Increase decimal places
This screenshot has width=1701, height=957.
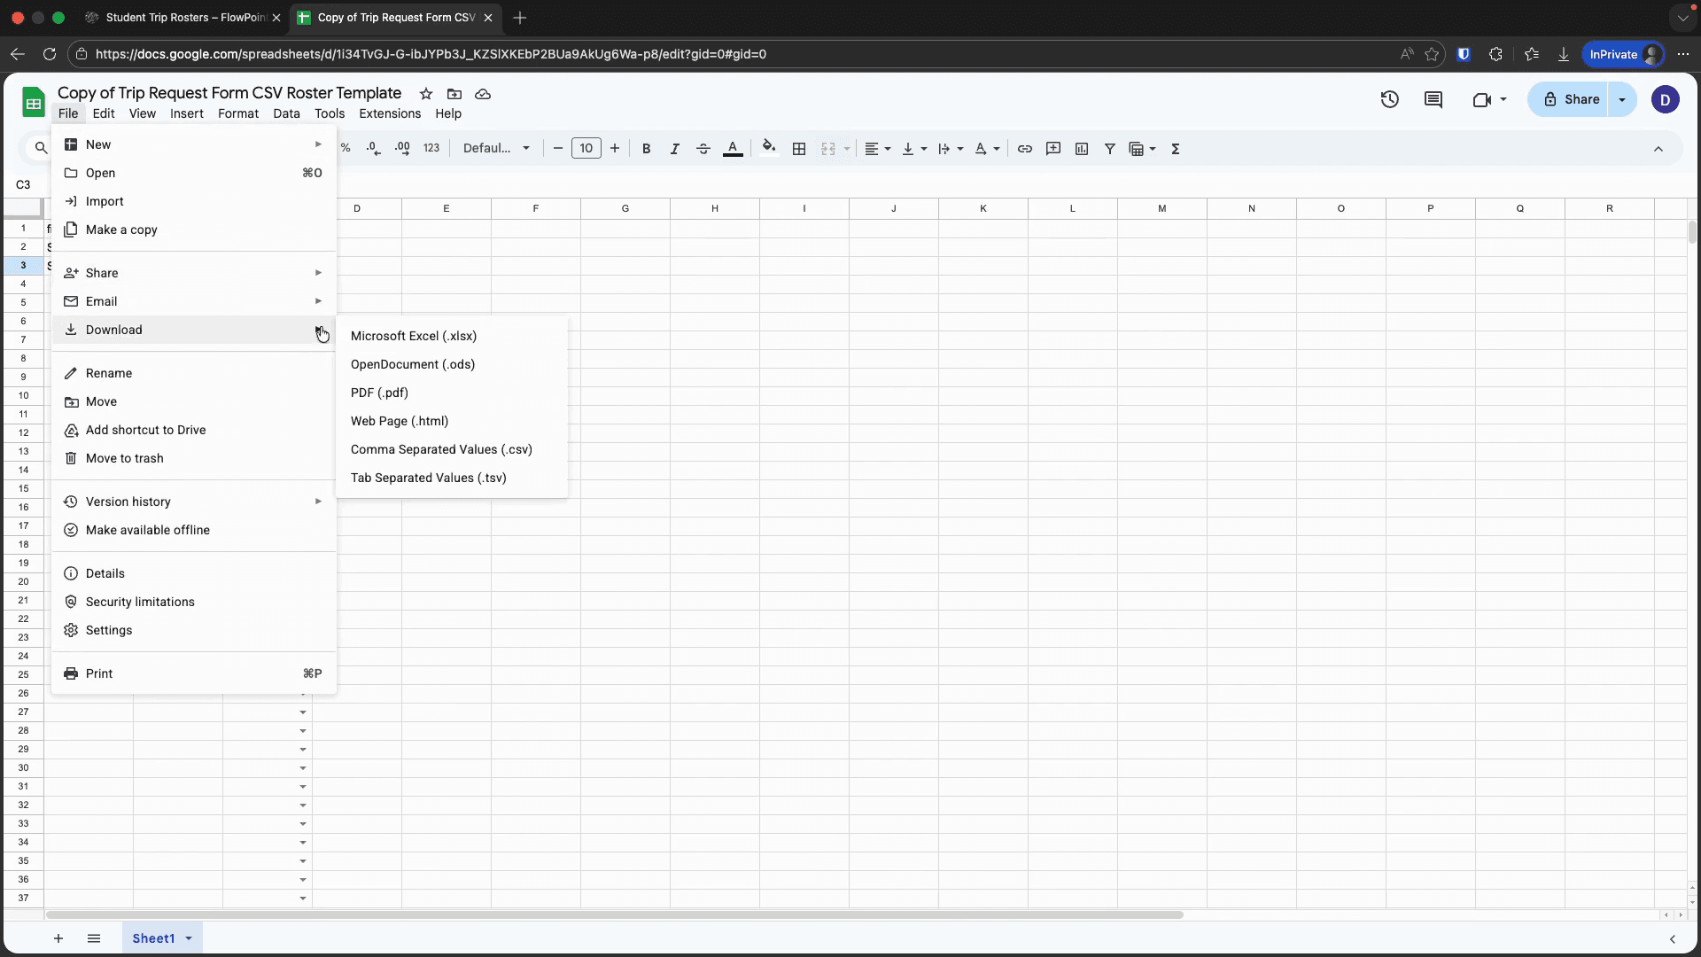(402, 149)
